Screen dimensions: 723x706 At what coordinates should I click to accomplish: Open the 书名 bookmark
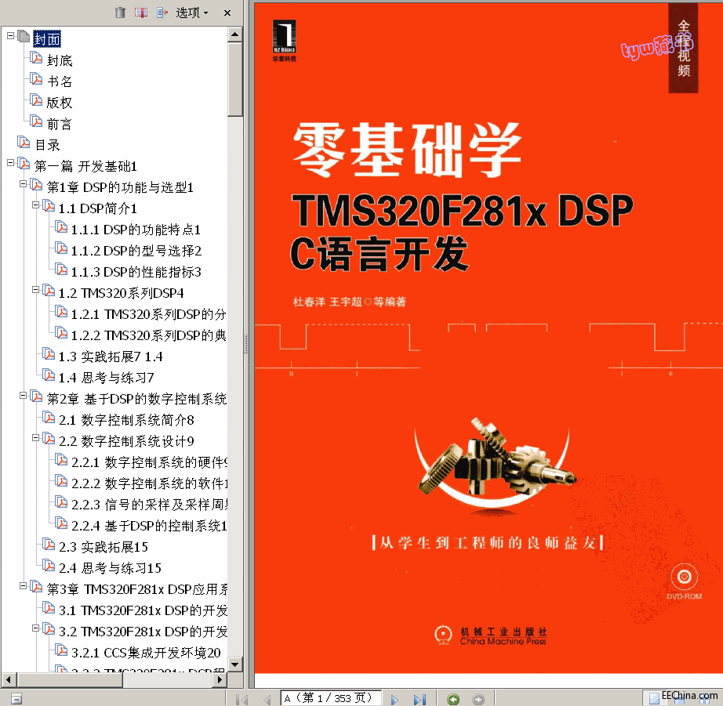click(x=60, y=81)
